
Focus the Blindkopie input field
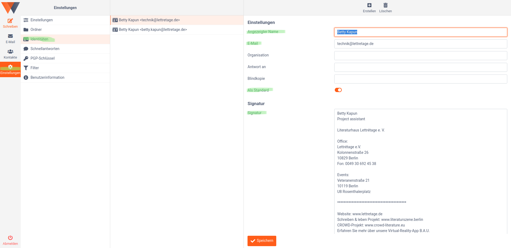tap(421, 79)
